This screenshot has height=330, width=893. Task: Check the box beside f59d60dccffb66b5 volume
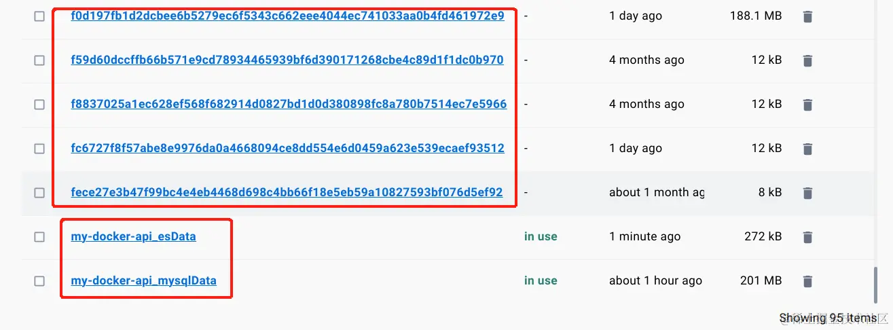(39, 60)
